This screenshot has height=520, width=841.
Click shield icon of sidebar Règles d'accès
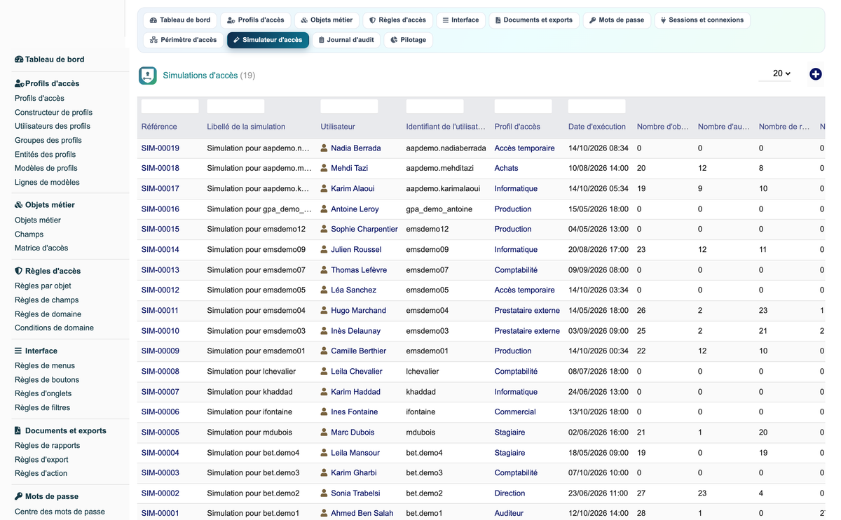pos(19,271)
